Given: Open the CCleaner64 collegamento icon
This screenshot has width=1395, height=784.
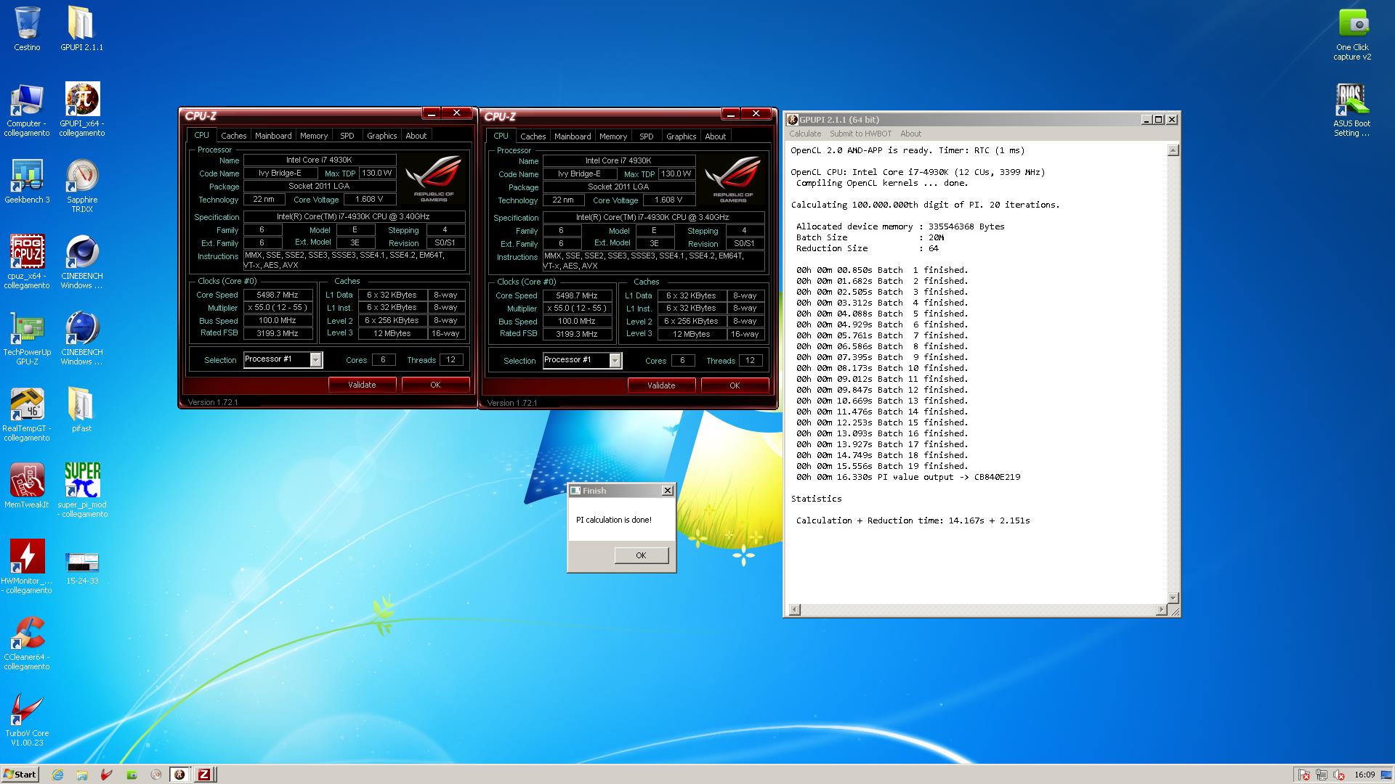Looking at the screenshot, I should (x=27, y=642).
